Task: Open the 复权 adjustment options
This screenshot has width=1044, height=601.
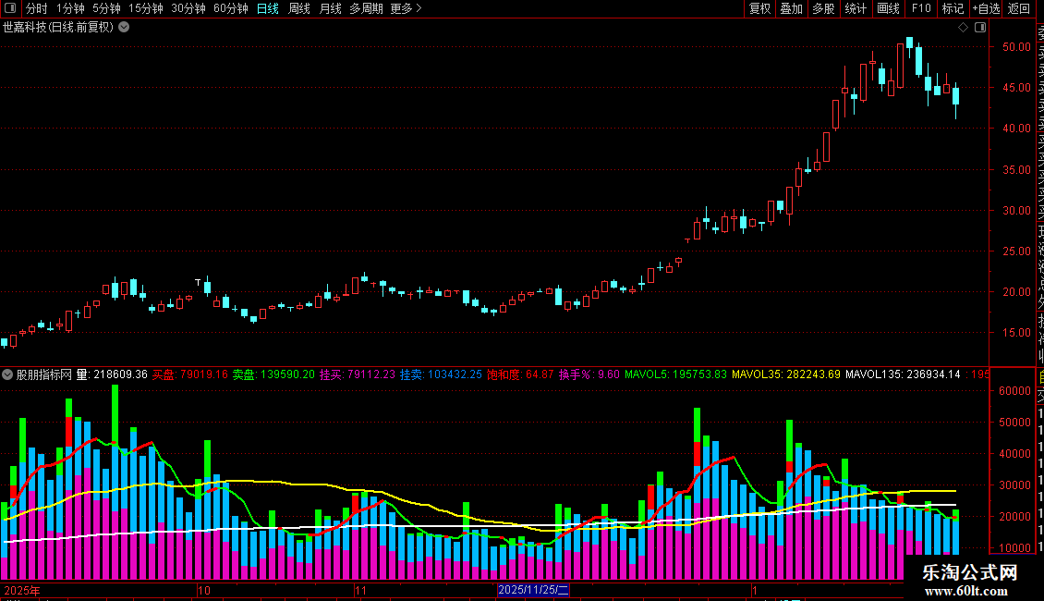Action: (x=759, y=8)
